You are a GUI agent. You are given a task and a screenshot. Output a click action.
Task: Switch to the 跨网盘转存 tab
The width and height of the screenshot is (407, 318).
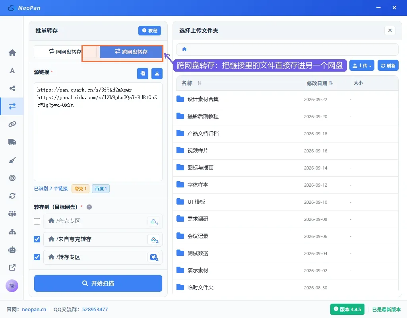(131, 52)
